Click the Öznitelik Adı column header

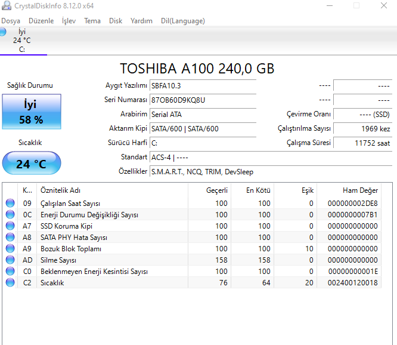tap(113, 190)
